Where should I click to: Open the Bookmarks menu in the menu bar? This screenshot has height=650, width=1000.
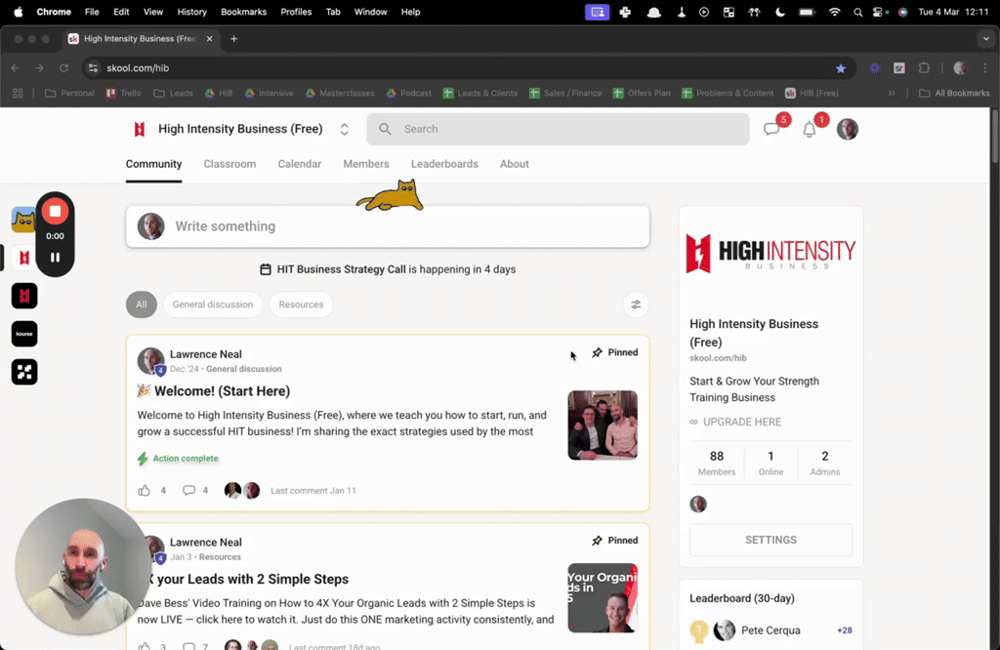[243, 12]
